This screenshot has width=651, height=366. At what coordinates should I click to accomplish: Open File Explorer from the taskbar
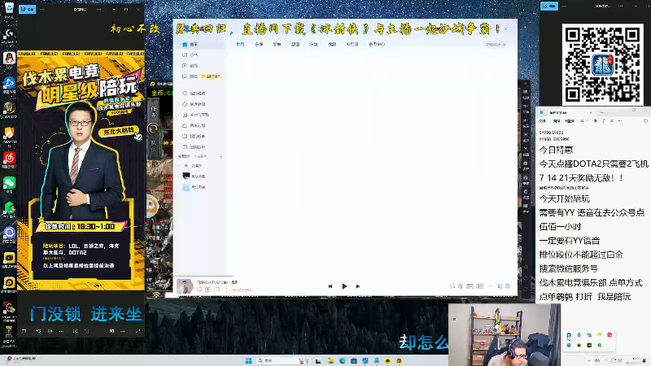click(x=330, y=360)
